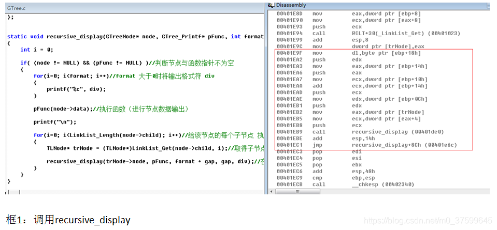This screenshot has height=230, width=497.
Task: Click the printf("\n"); statement
Action: [55, 122]
